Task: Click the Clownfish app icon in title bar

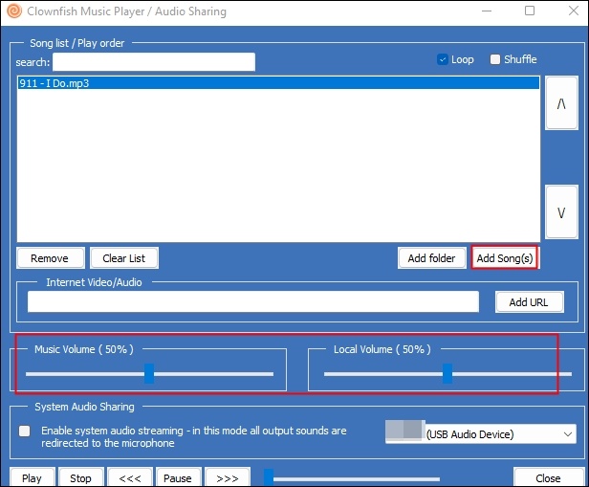Action: click(x=13, y=11)
